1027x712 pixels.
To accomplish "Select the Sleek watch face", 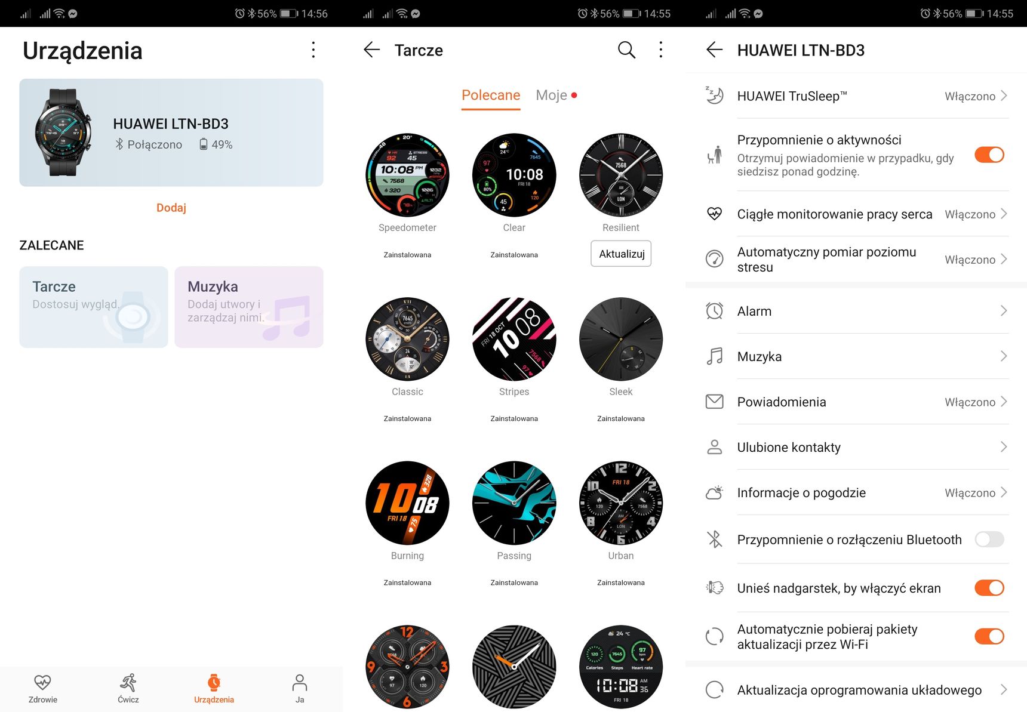I will (621, 339).
